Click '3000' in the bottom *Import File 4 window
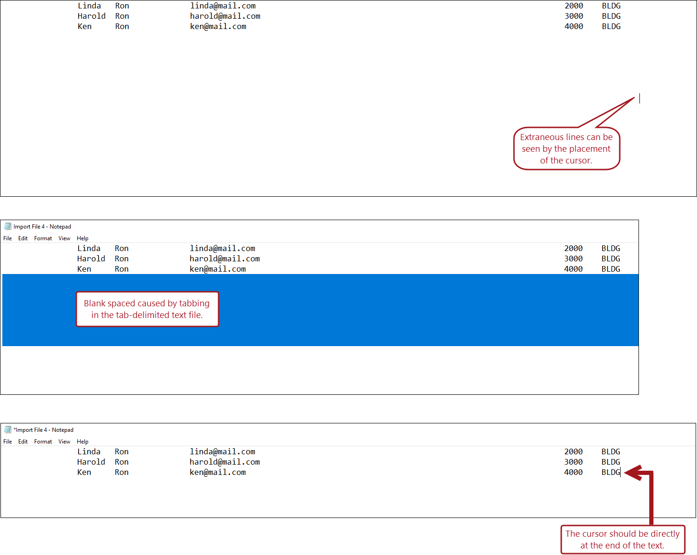Screen dimensions: 697x555 pyautogui.click(x=573, y=462)
